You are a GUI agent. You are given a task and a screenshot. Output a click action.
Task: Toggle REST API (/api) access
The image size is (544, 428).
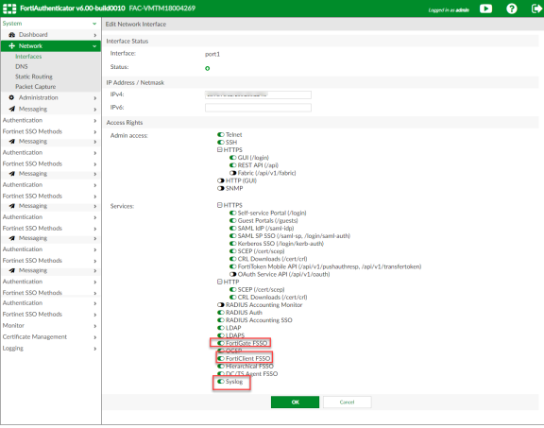click(x=232, y=165)
